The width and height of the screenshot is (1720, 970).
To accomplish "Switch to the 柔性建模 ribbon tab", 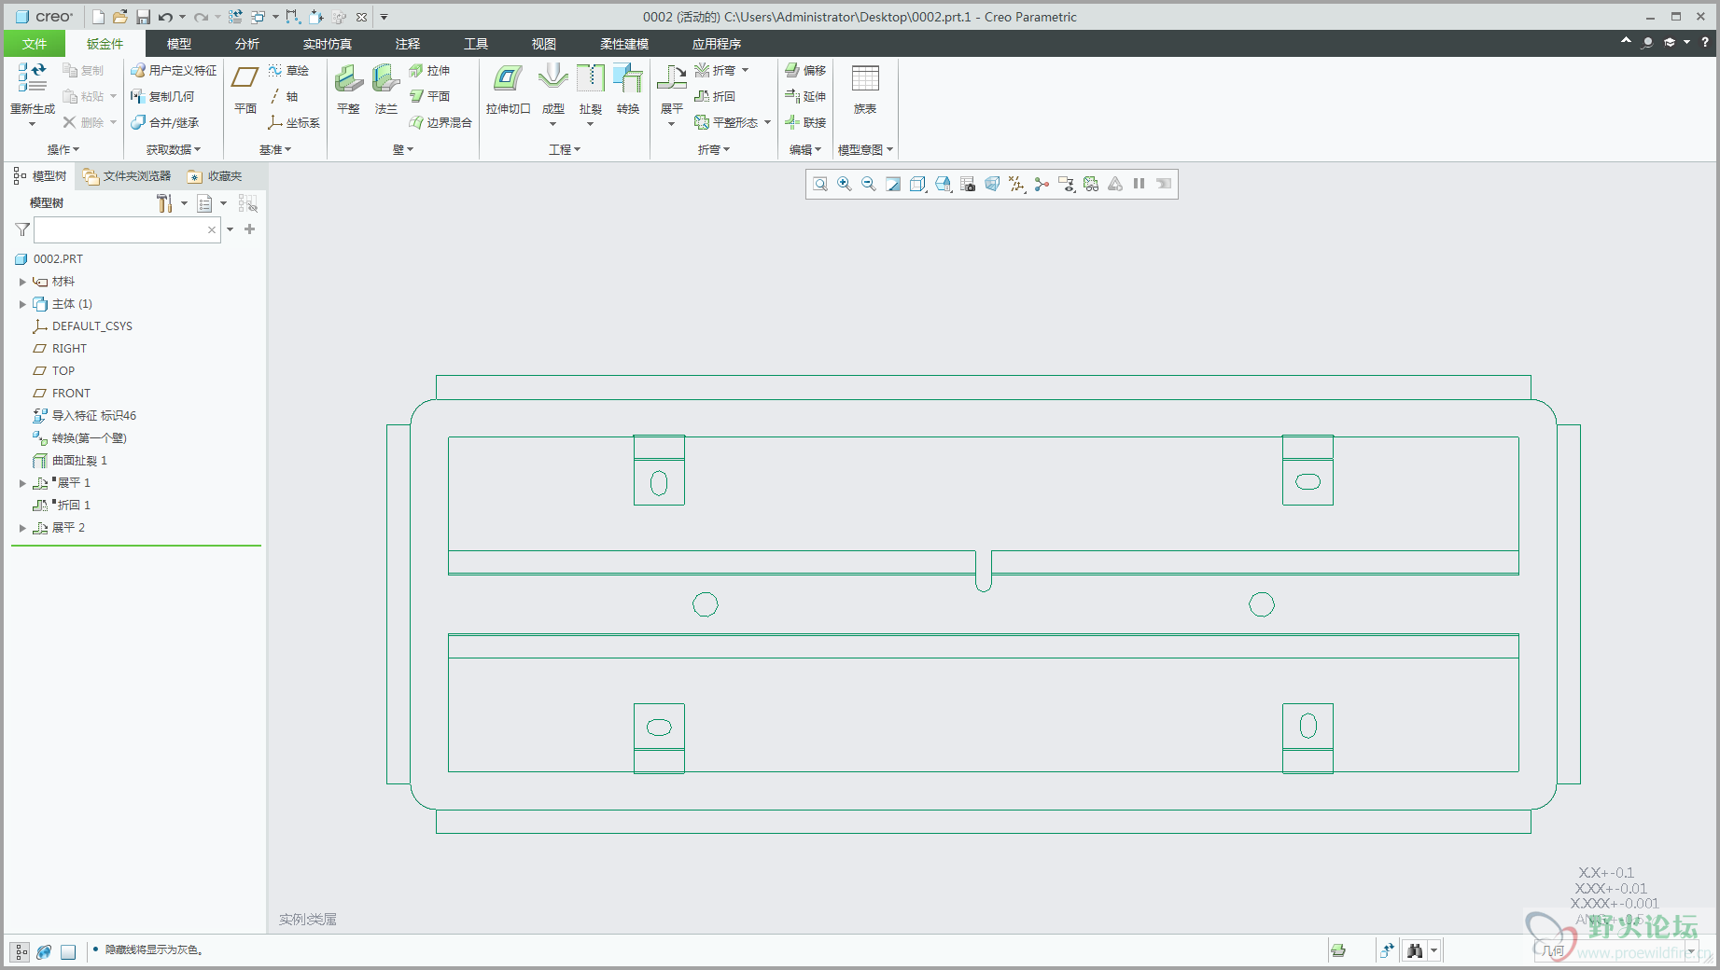I will [x=624, y=44].
